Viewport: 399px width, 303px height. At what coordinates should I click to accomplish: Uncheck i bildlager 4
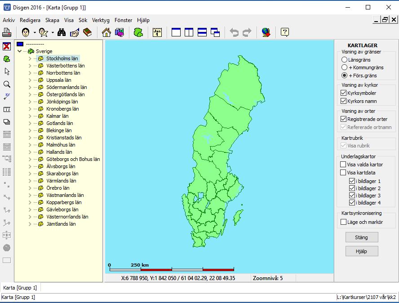coord(352,203)
